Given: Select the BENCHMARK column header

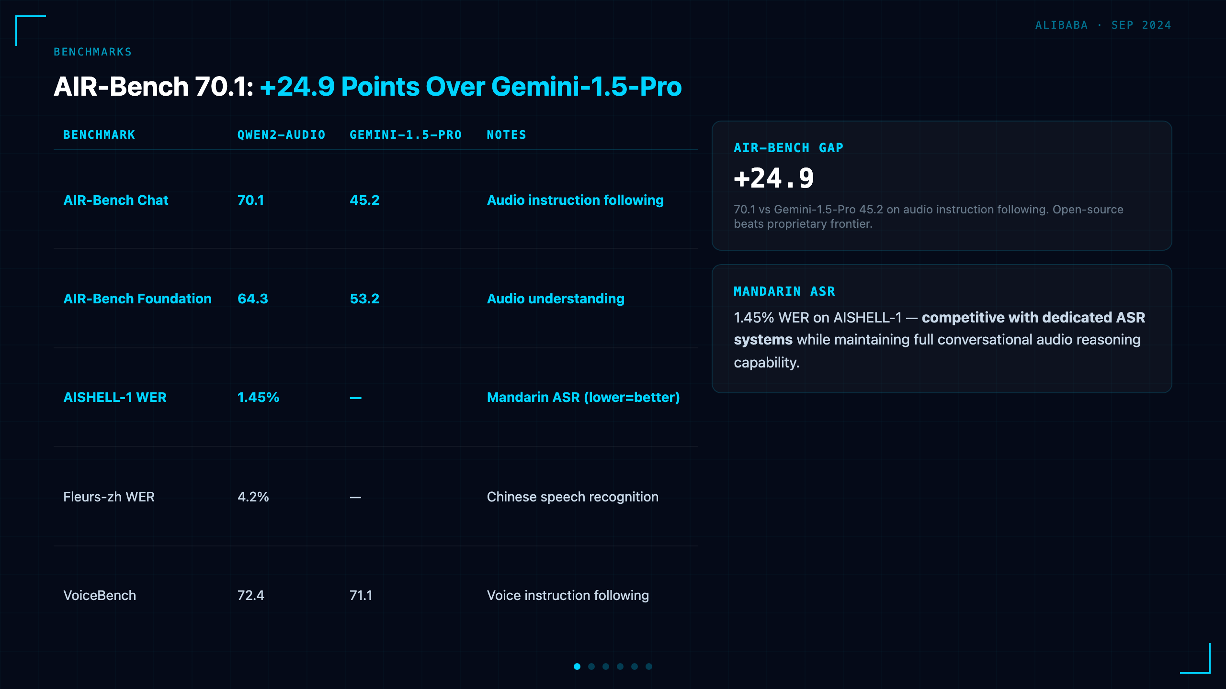Looking at the screenshot, I should (99, 135).
